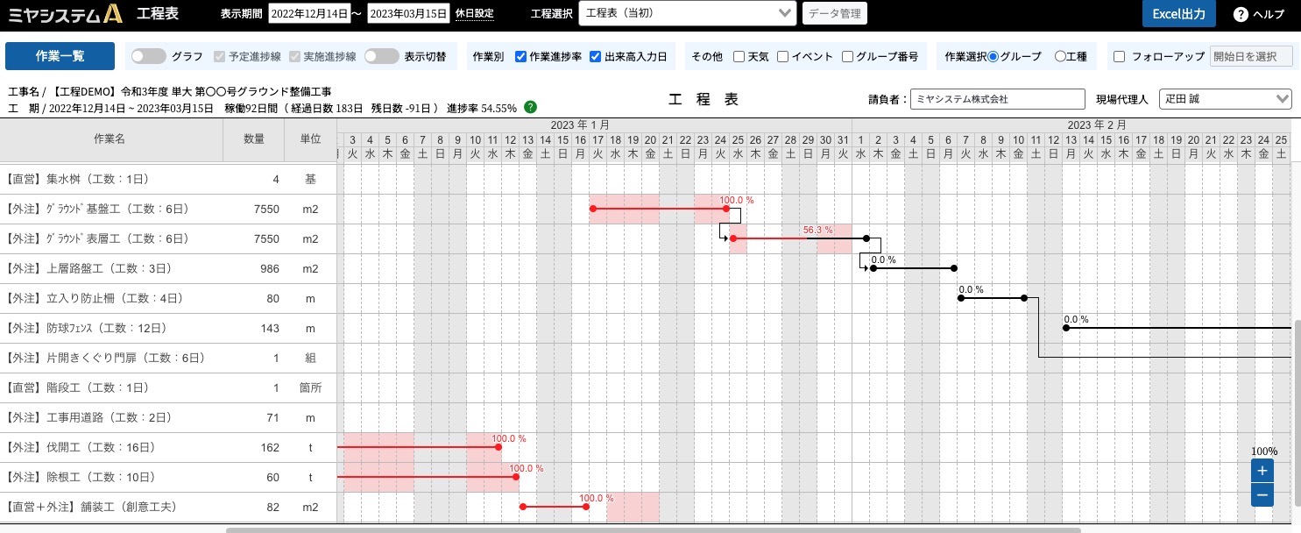Screen dimensions: 1301x533
Task: Click the ミヤシステムA logo
Action: pos(65,14)
